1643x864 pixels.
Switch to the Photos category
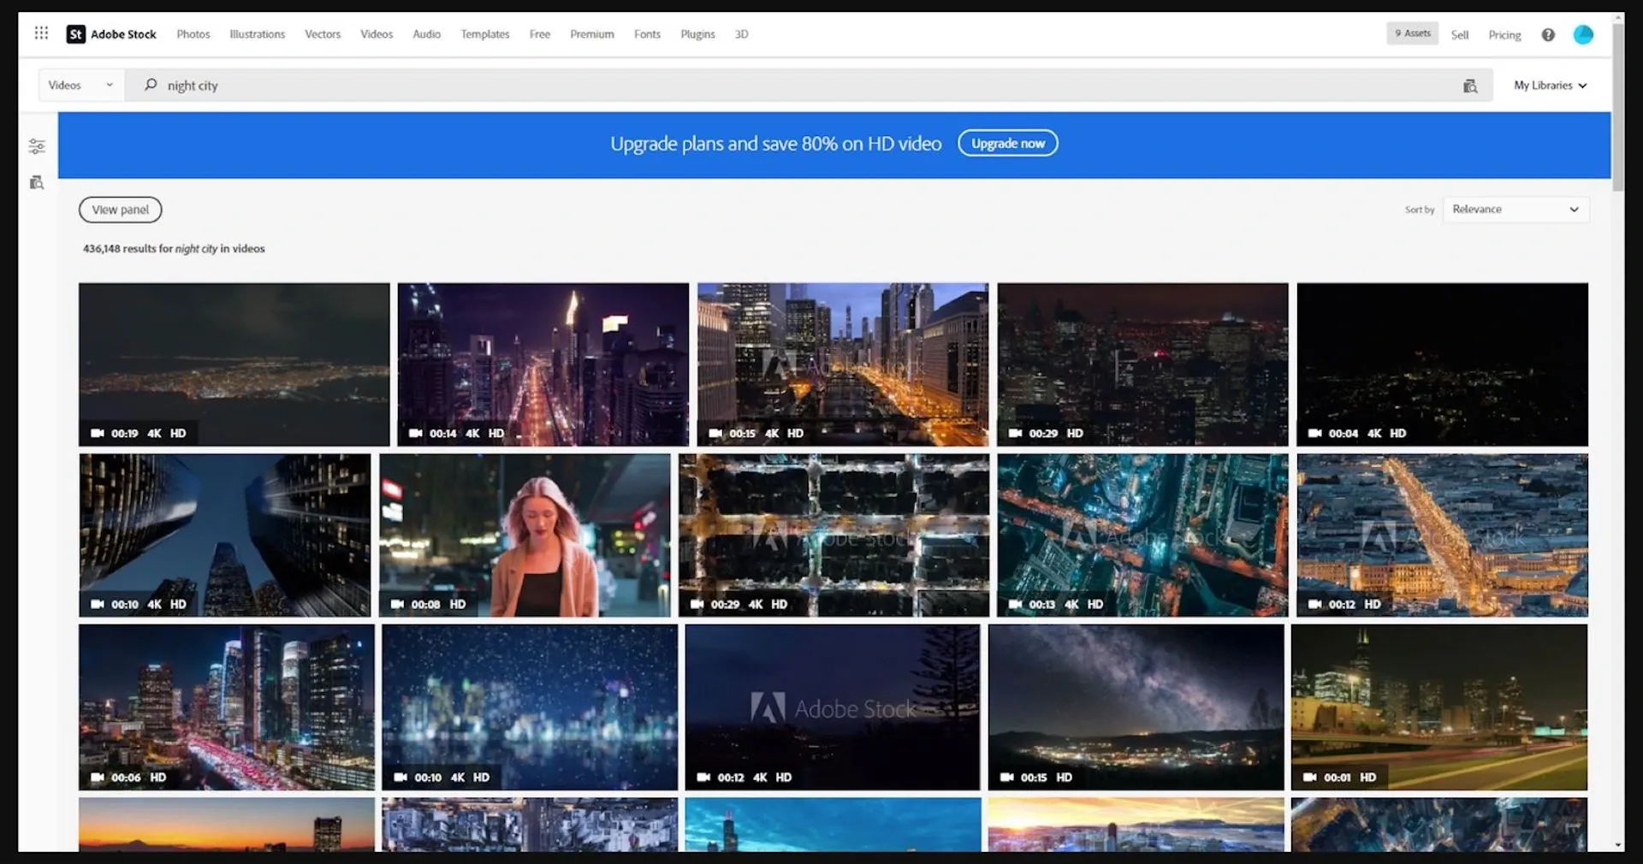point(193,34)
